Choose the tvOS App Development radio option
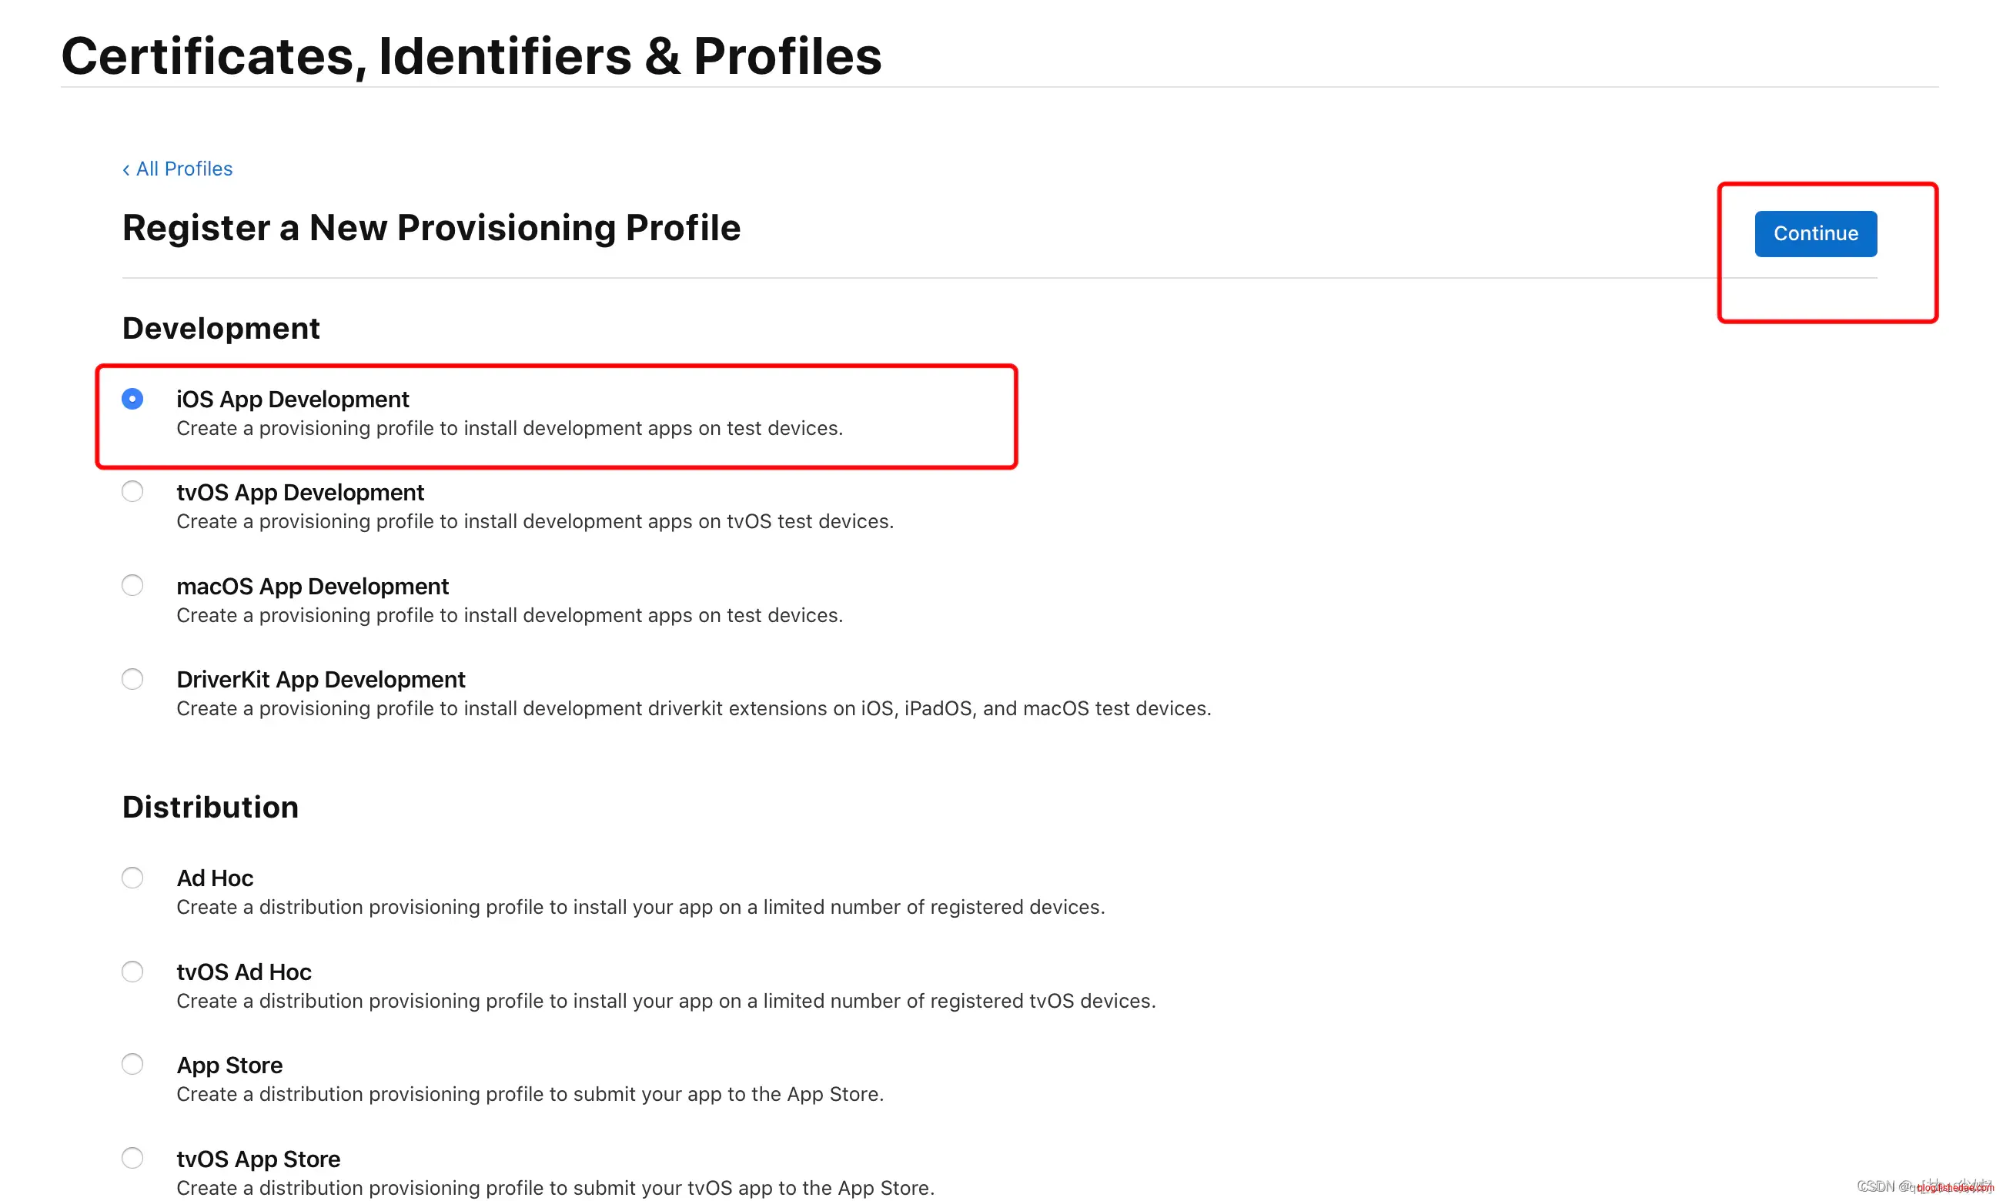Viewport: 2003px width, 1201px height. click(x=132, y=491)
